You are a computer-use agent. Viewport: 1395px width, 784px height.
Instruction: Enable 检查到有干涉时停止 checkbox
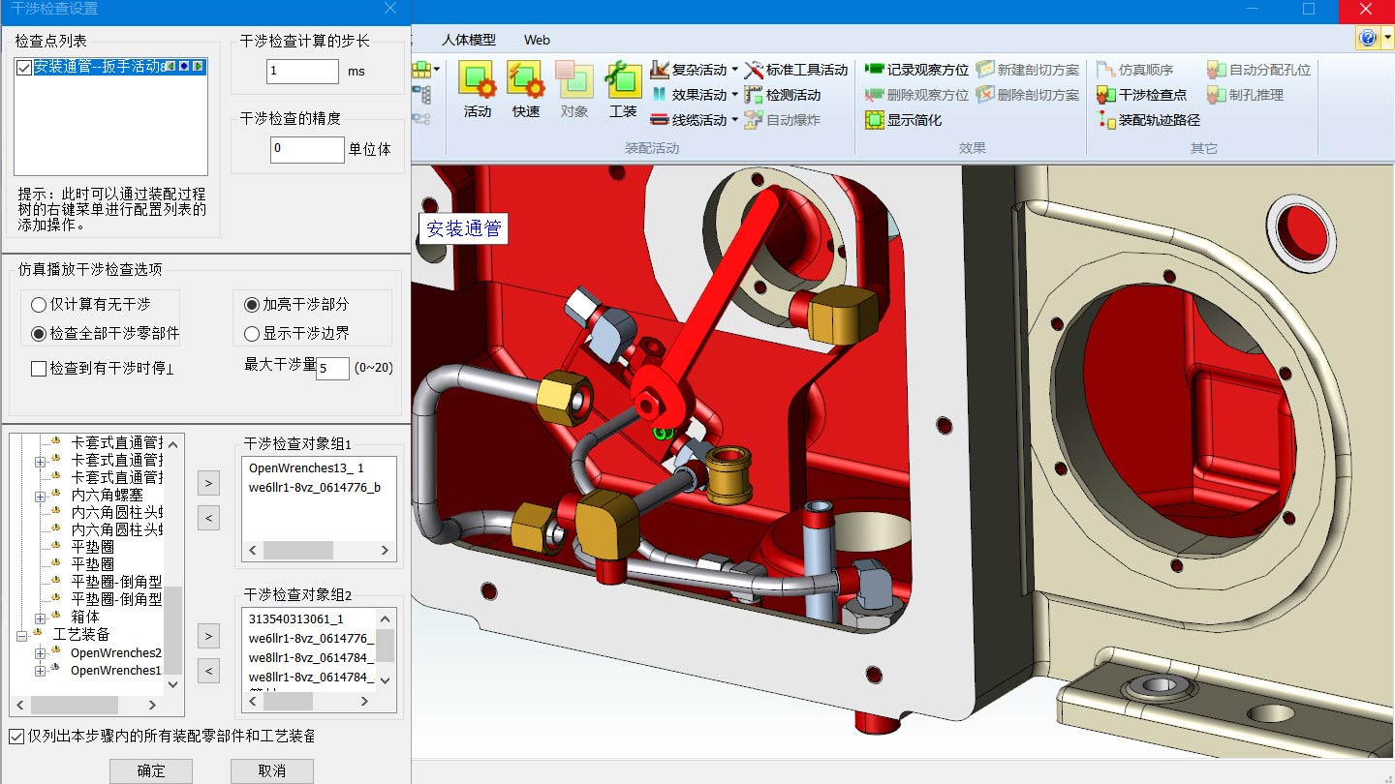pyautogui.click(x=39, y=369)
